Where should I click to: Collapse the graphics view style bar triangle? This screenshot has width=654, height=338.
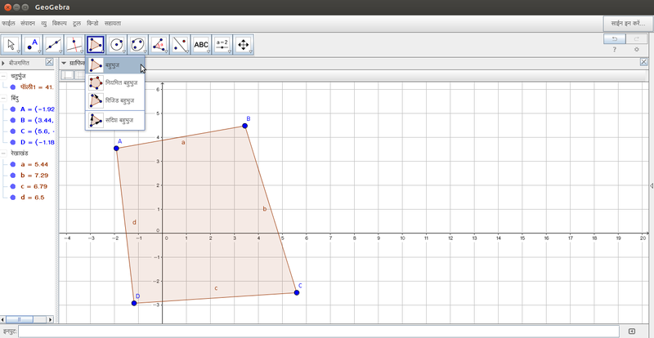pos(64,64)
